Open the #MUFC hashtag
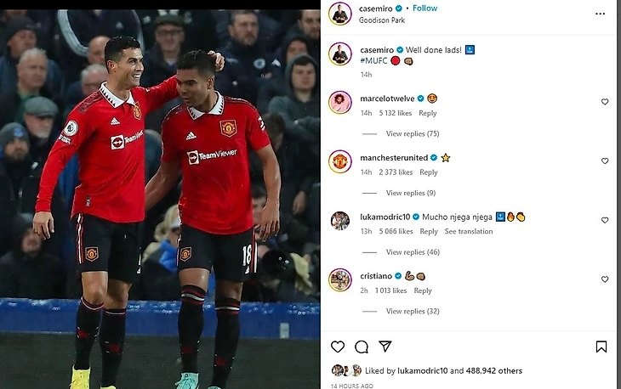The width and height of the screenshot is (621, 389). click(x=373, y=60)
